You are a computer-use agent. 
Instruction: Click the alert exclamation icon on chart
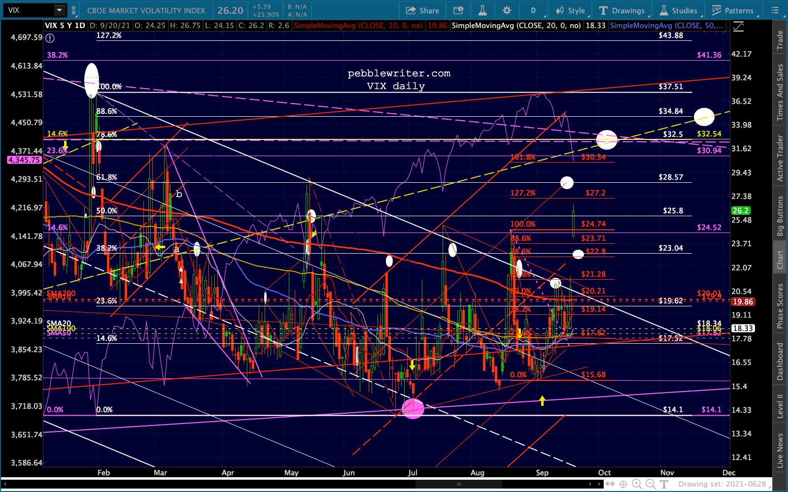50,38
